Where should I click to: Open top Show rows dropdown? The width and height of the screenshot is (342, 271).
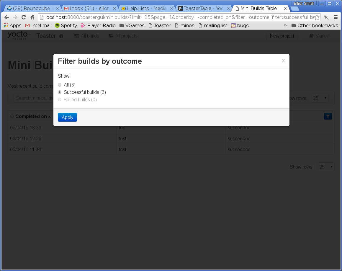coord(319,98)
